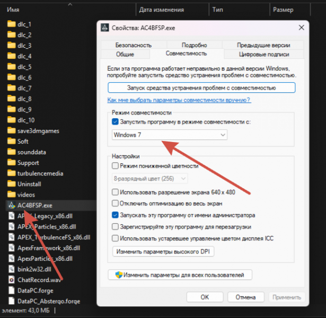
Task: Enable legacy ICC display color management checkbox
Action: pyautogui.click(x=115, y=238)
